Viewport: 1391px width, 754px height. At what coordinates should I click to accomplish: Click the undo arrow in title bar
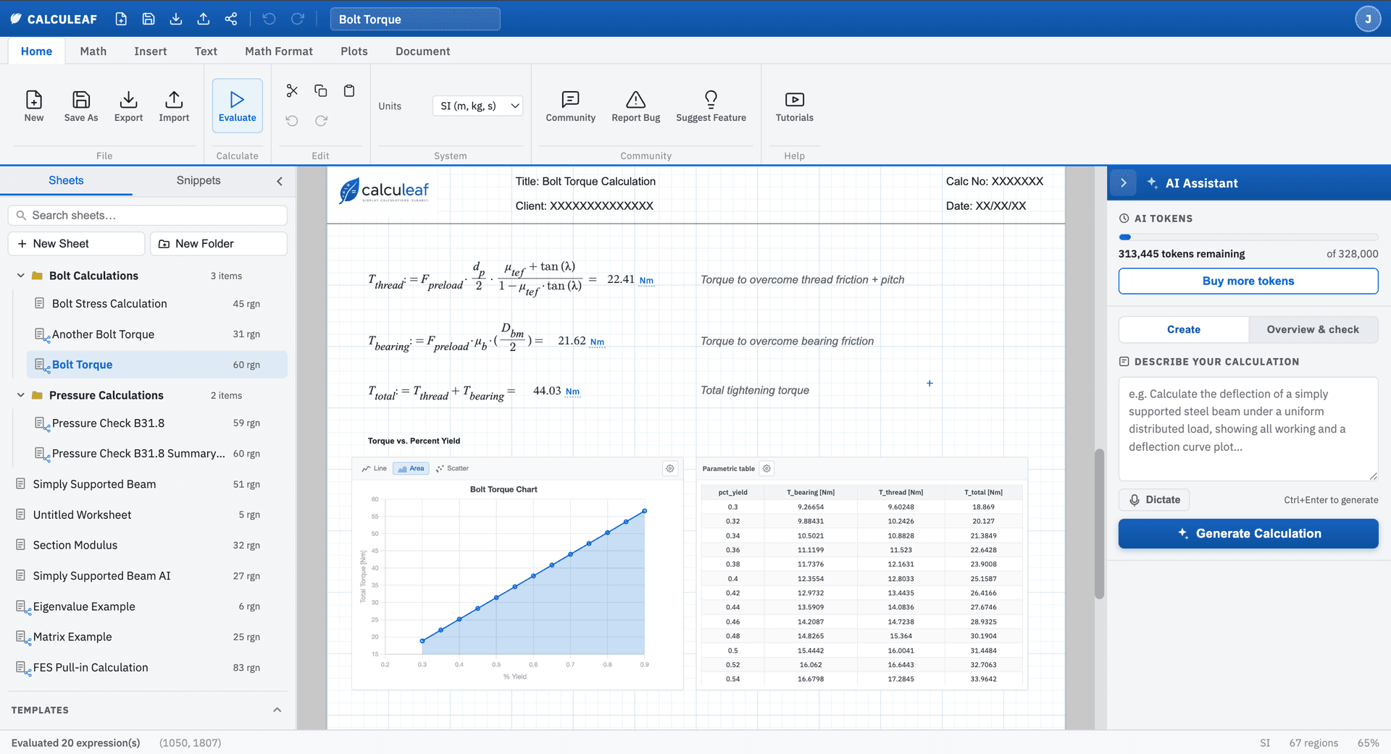(x=270, y=19)
